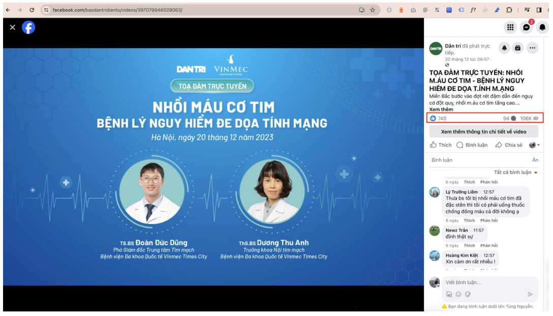
Task: View site information icon in address bar
Action: [x=46, y=10]
